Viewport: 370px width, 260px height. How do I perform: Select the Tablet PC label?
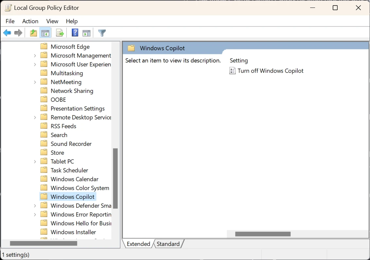[x=62, y=161]
